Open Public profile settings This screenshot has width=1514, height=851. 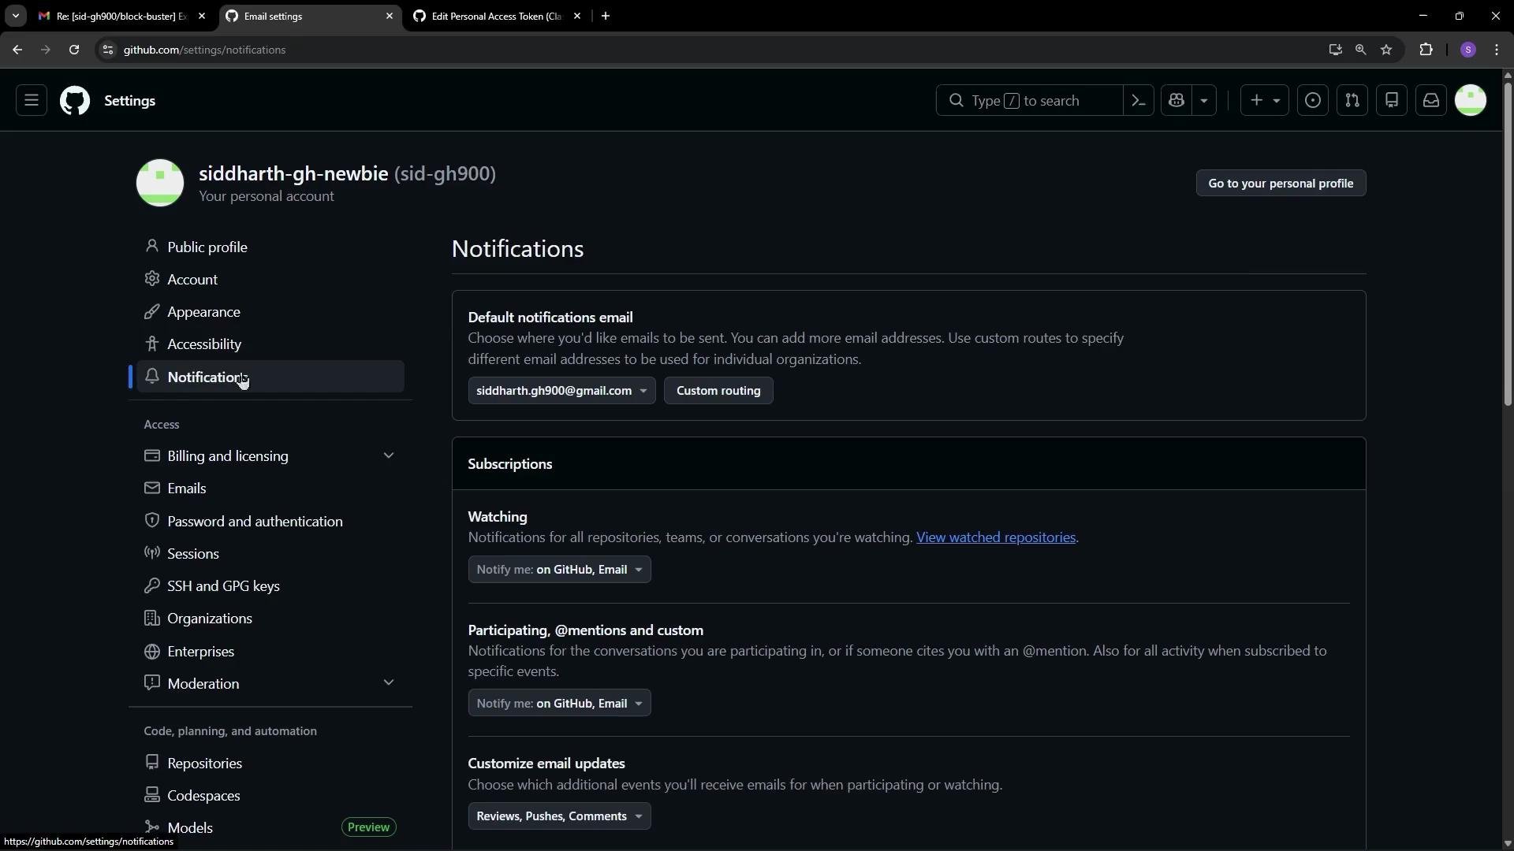270,247
